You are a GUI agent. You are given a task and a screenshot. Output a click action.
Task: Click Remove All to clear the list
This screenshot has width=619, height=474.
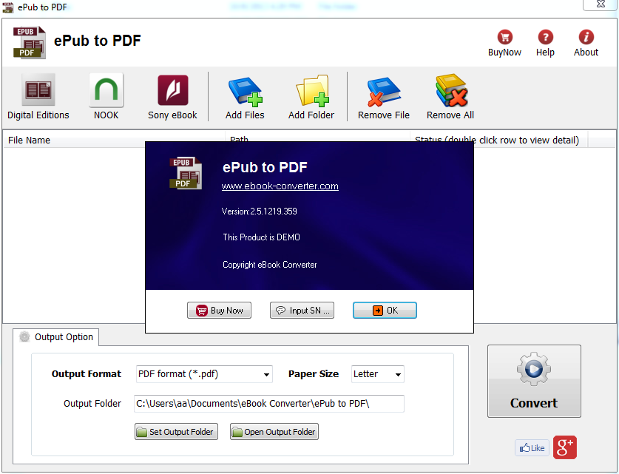pos(450,96)
